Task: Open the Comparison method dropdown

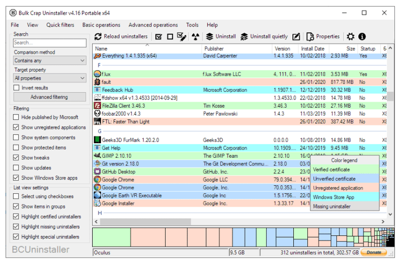Action: tap(50, 60)
